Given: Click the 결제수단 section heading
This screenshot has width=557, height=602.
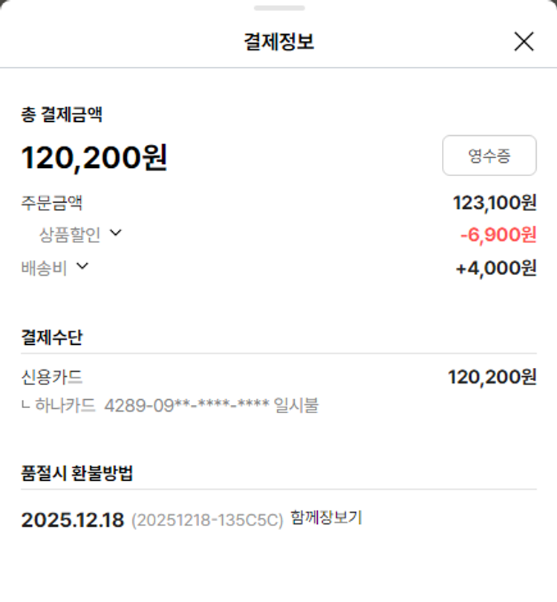Looking at the screenshot, I should [52, 337].
